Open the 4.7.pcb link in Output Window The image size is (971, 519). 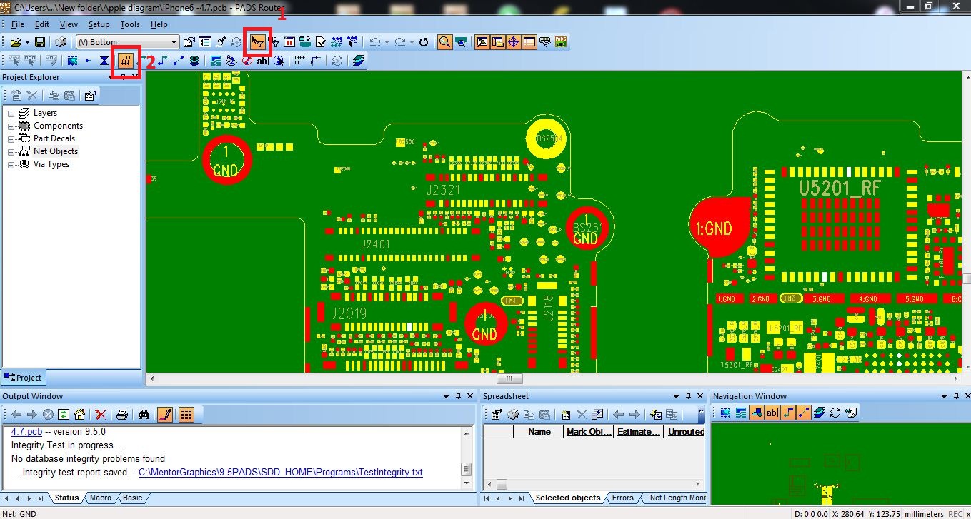point(26,432)
